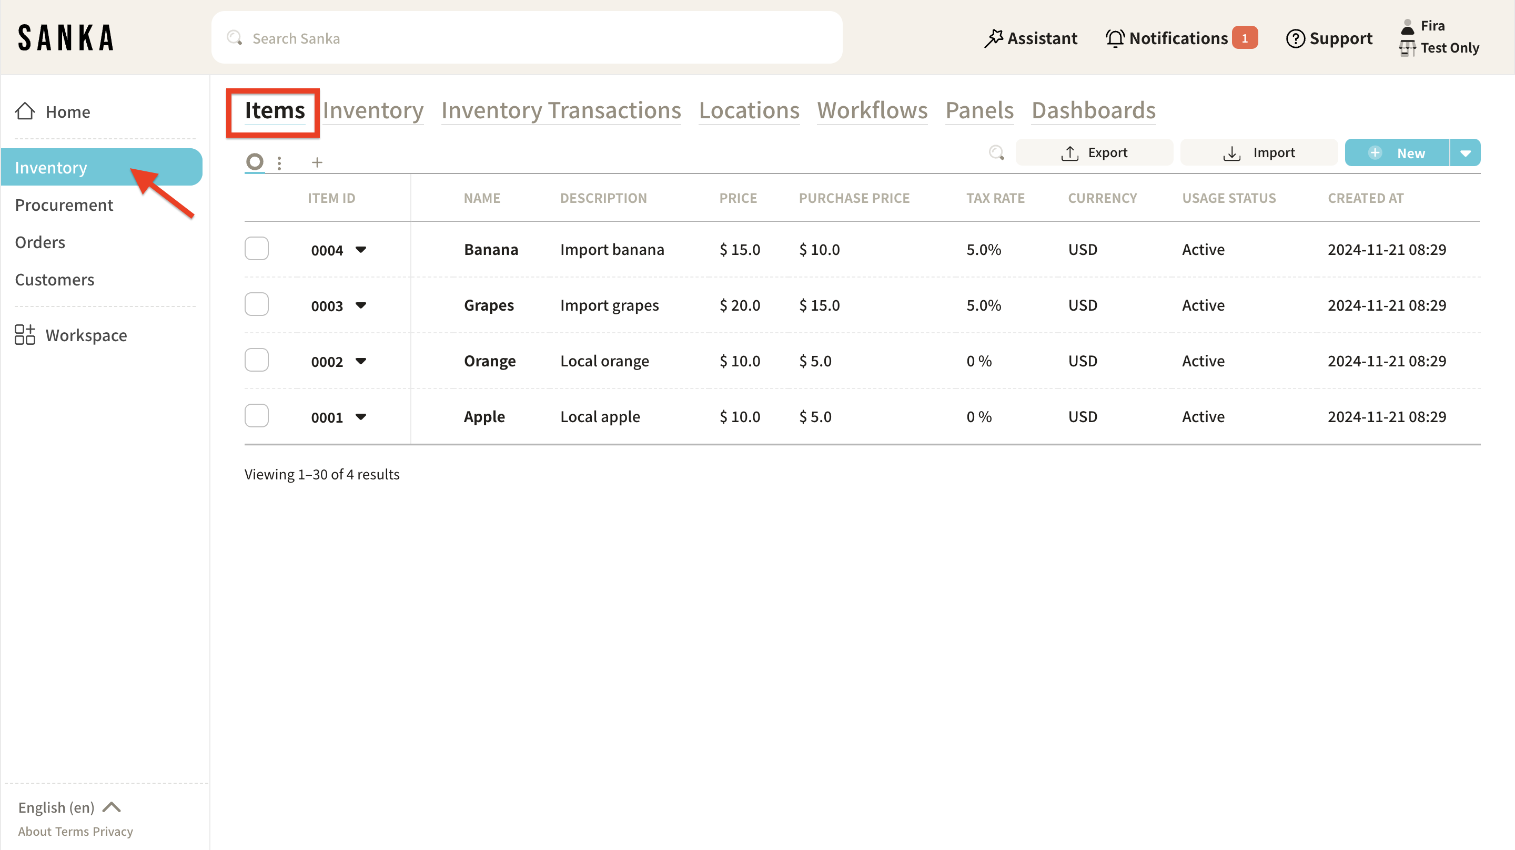Image resolution: width=1515 pixels, height=850 pixels.
Task: Check the Banana row checkbox
Action: tap(256, 249)
